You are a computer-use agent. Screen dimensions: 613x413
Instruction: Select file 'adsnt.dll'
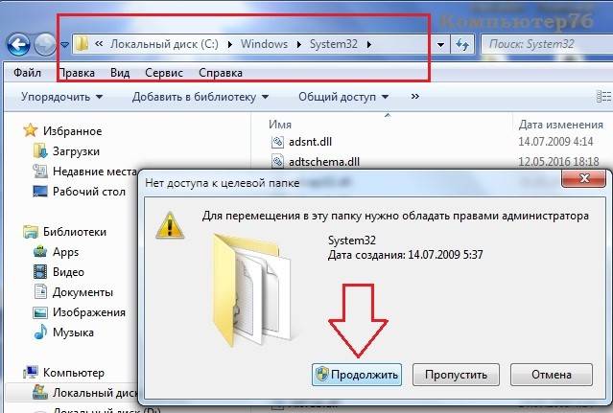point(310,142)
